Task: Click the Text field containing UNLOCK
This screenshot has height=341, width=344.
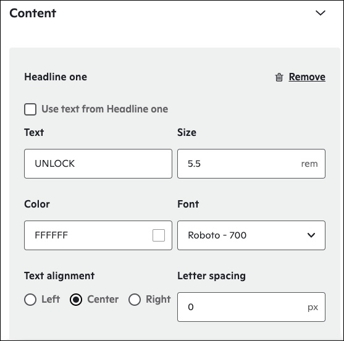Action: (98, 164)
